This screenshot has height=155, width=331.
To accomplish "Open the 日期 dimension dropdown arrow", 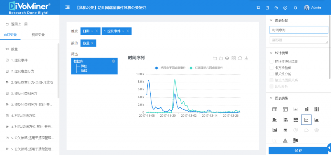I will pyautogui.click(x=92, y=31).
